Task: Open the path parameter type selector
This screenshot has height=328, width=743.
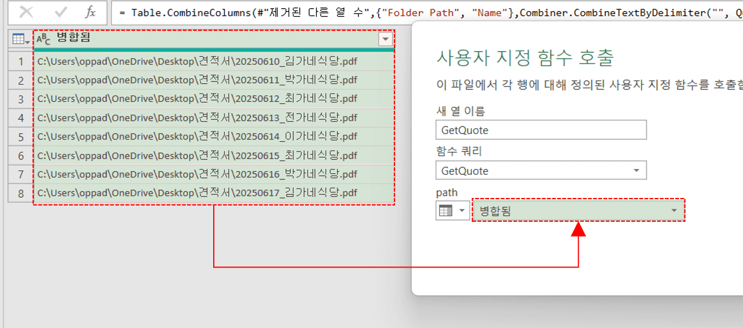Action: click(453, 211)
